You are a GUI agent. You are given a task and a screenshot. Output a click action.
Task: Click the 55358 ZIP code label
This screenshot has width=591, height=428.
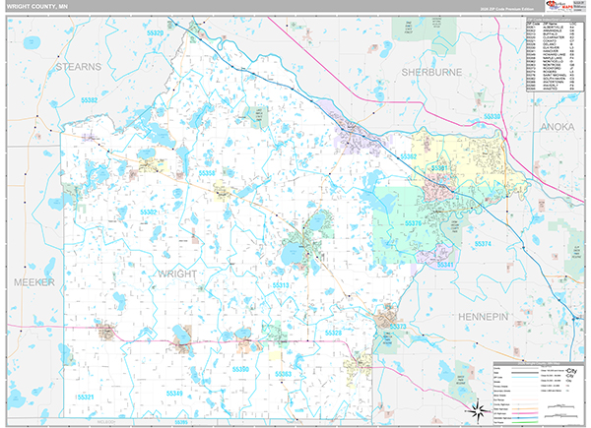pos(207,172)
